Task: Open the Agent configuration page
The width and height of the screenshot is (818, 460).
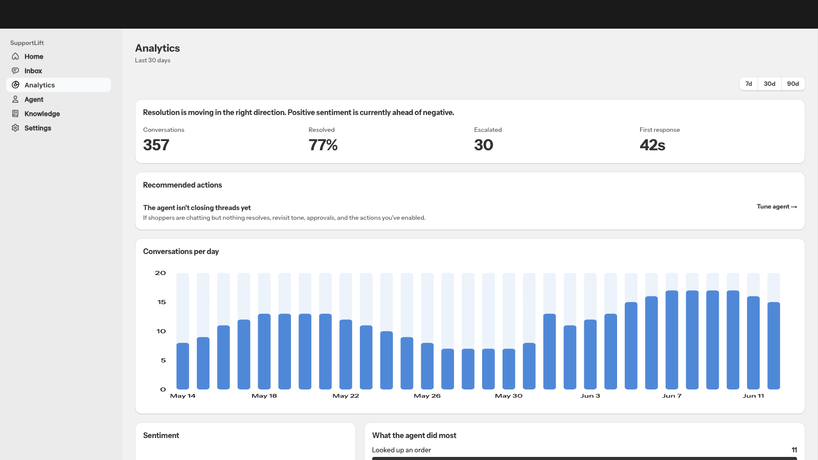Action: (58, 99)
